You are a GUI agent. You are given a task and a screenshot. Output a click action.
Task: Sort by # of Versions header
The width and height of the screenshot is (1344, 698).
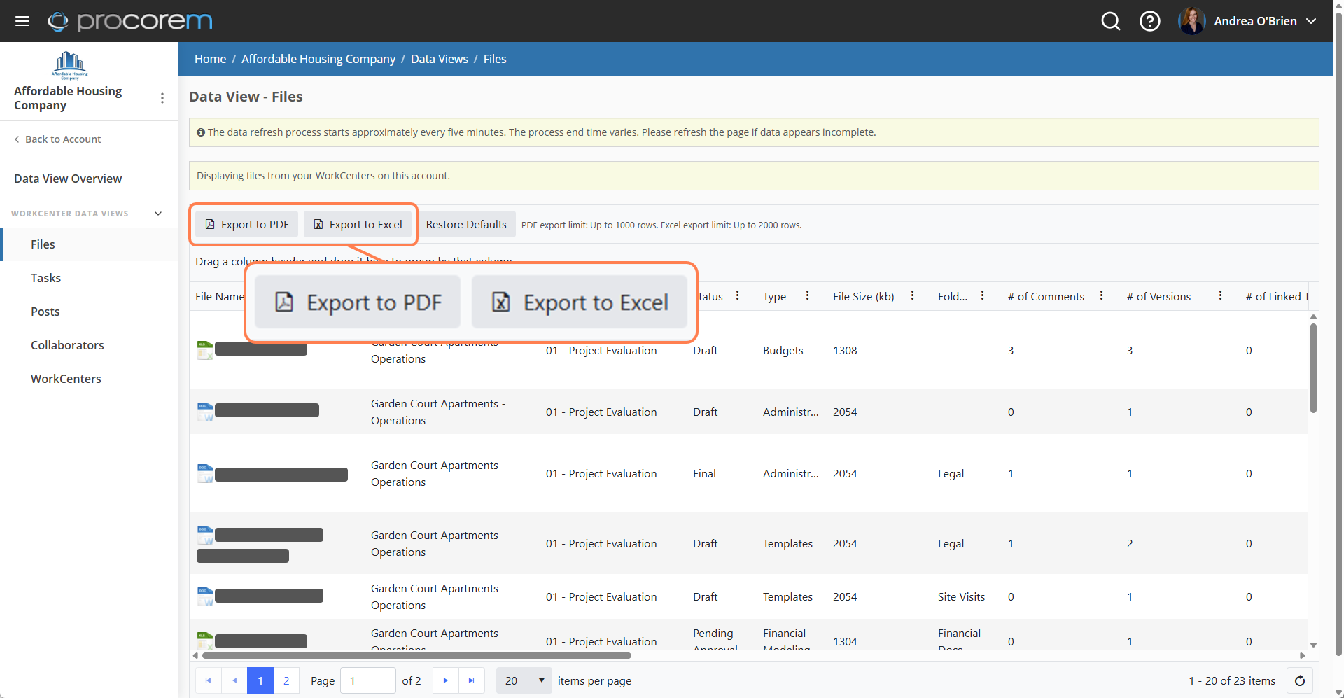pyautogui.click(x=1158, y=297)
